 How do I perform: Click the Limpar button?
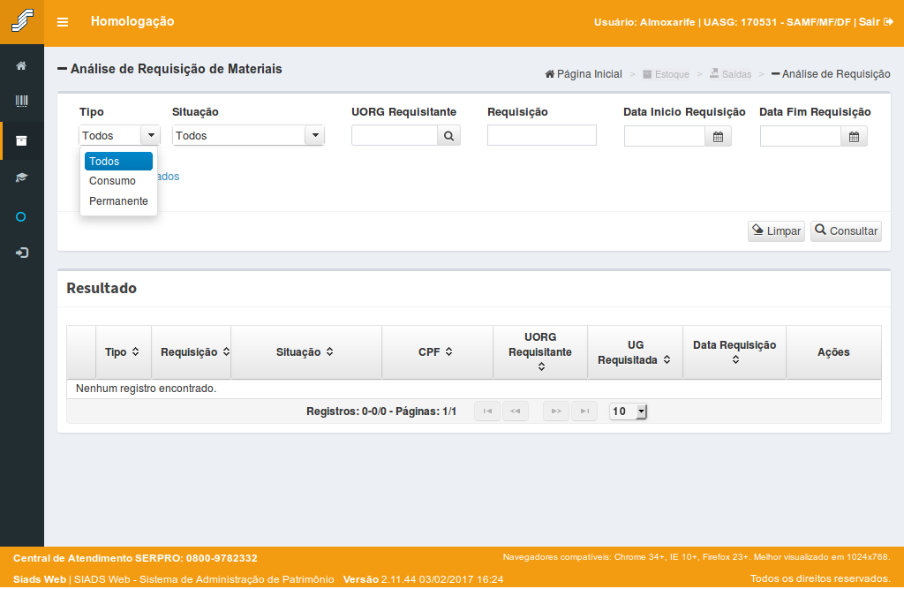[776, 230]
